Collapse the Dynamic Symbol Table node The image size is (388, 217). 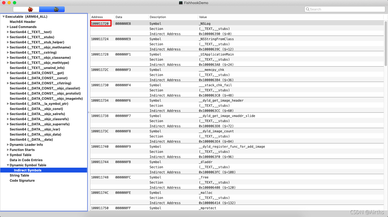point(8,165)
